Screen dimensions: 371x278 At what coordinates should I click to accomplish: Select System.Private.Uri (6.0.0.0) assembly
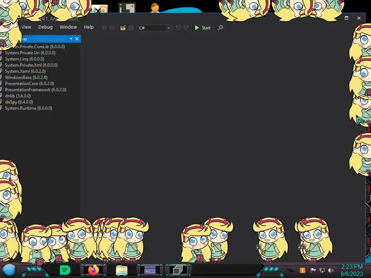30,53
